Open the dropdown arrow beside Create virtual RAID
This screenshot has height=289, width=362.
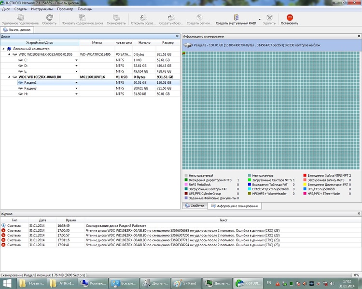[259, 19]
